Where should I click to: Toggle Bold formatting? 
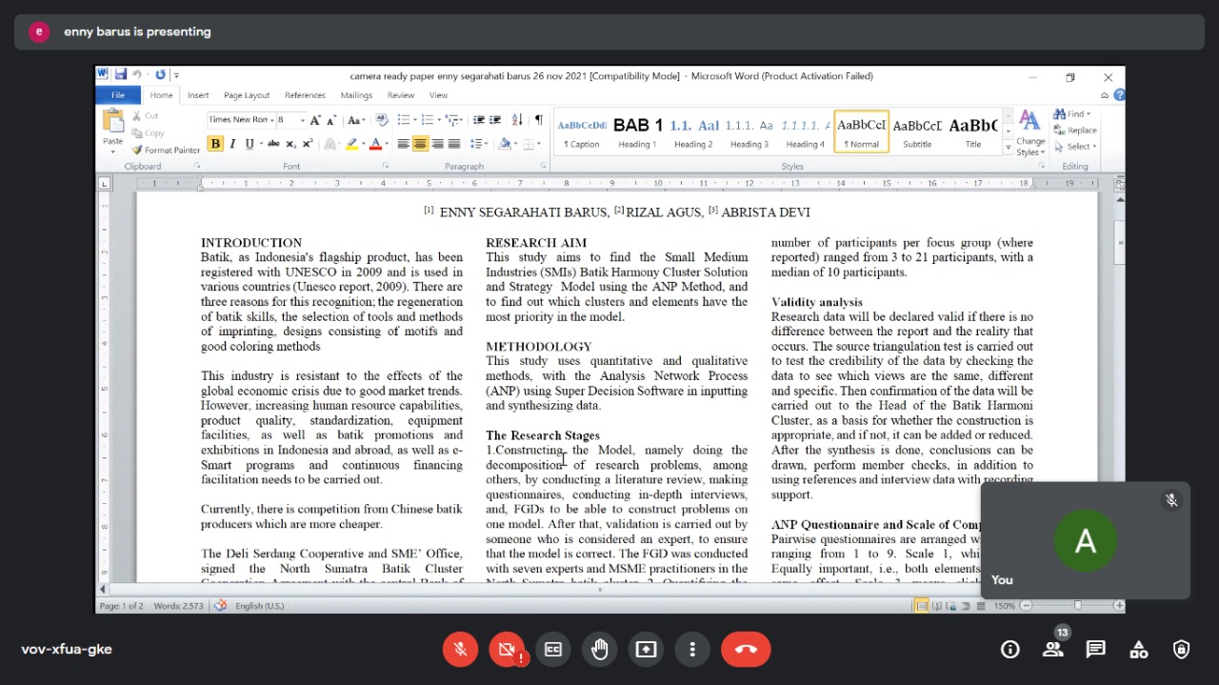tap(215, 144)
